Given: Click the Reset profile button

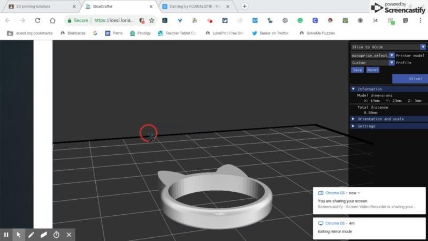Looking at the screenshot, I should pyautogui.click(x=372, y=70).
